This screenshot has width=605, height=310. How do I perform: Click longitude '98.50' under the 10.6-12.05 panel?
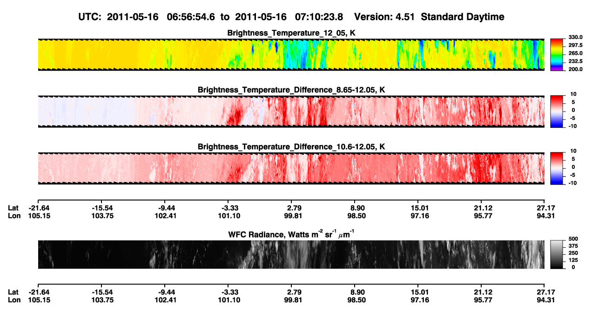point(356,216)
